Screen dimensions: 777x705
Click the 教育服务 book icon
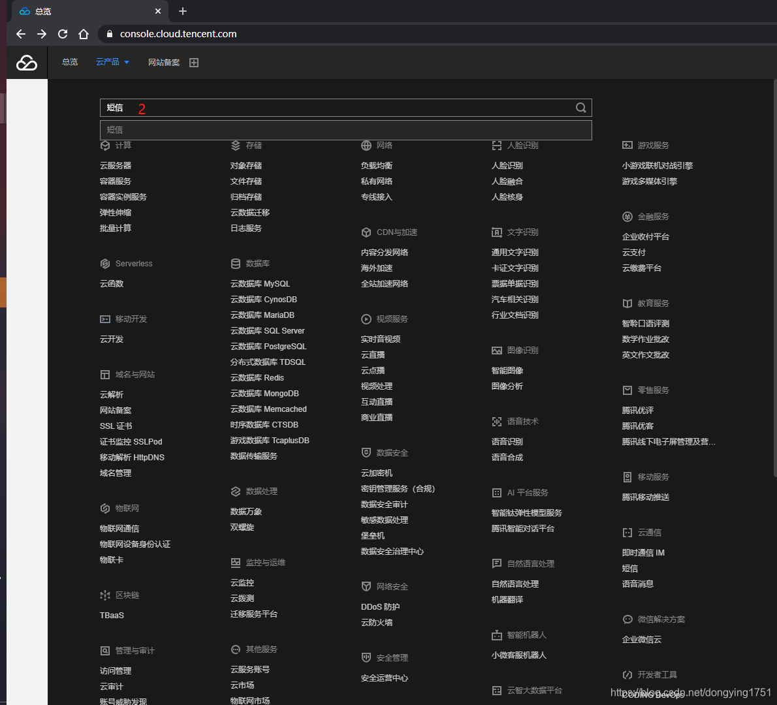(x=627, y=303)
